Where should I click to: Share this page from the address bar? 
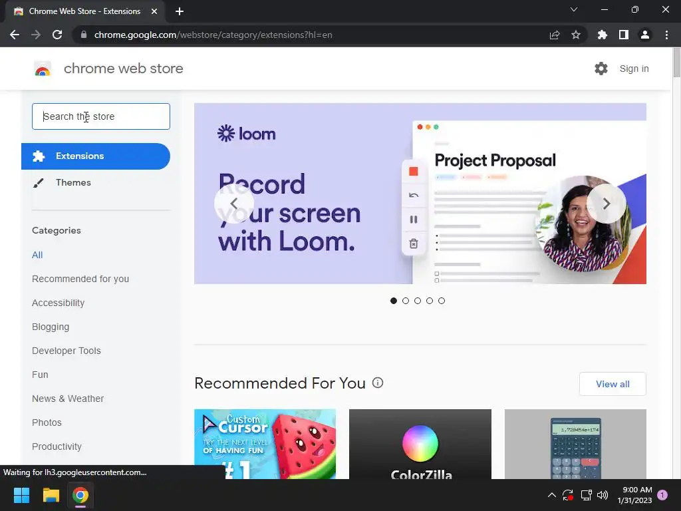pyautogui.click(x=555, y=35)
